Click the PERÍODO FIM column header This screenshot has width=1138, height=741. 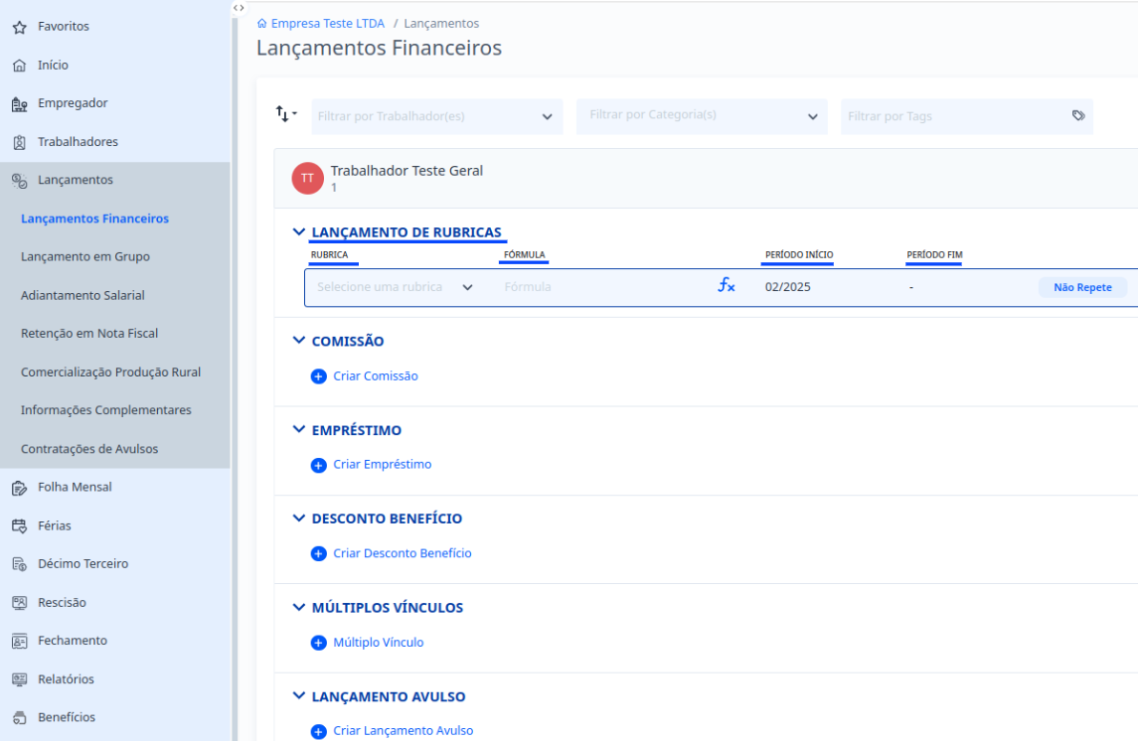[x=935, y=255]
